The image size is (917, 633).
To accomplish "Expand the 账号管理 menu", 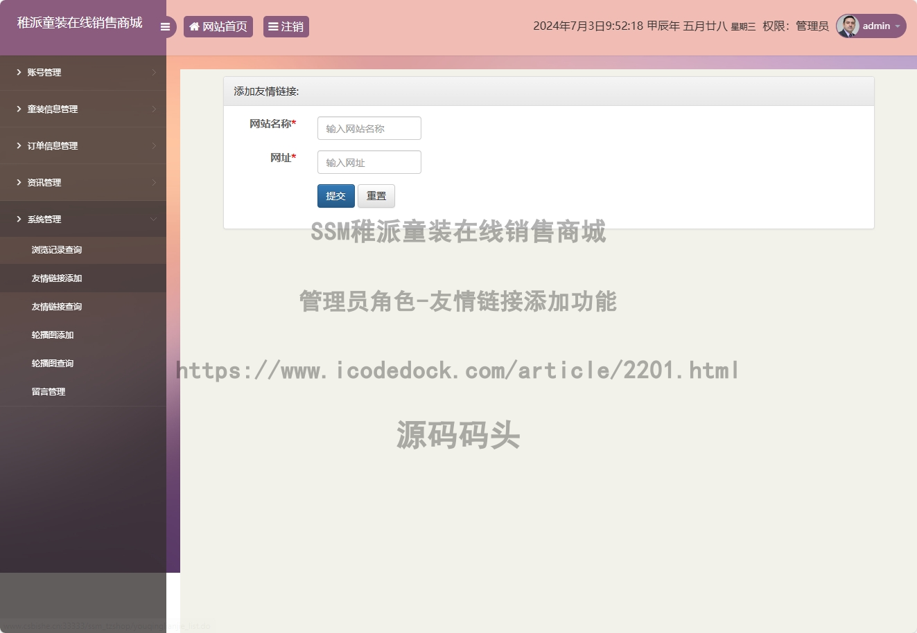I will click(83, 72).
